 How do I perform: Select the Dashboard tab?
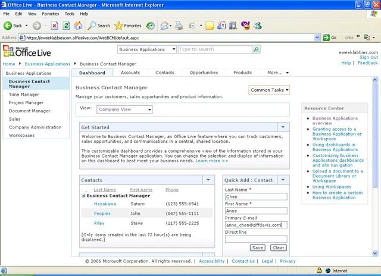[92, 73]
